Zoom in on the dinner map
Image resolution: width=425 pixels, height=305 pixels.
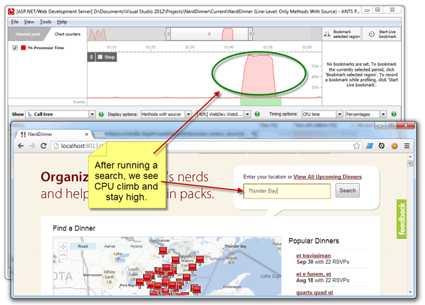tap(63, 247)
